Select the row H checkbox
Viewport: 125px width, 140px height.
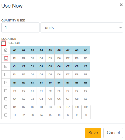(x=6, y=107)
